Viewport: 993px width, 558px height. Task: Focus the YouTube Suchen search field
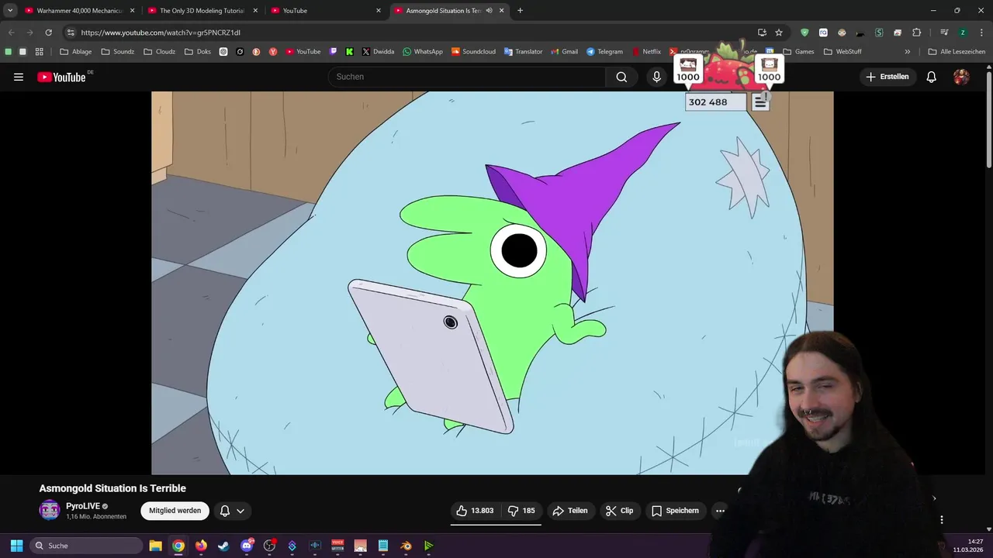click(x=466, y=77)
